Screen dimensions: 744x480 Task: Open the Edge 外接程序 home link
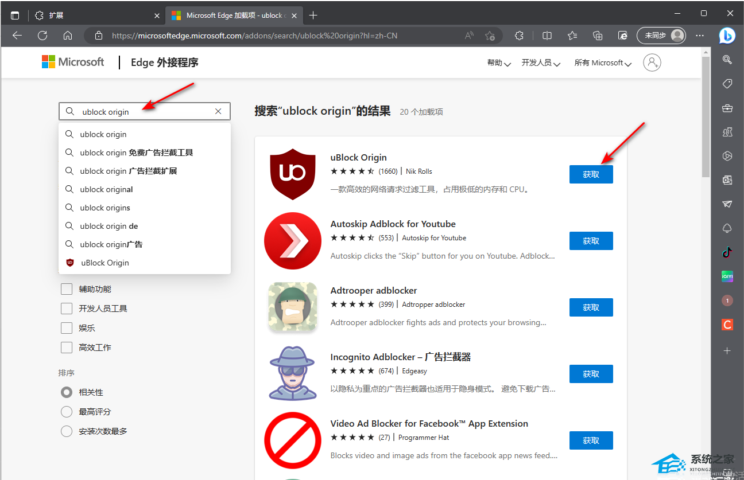[165, 63]
